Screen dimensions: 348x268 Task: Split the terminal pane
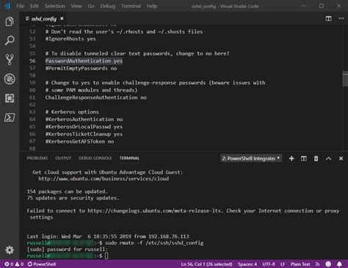pos(304,159)
